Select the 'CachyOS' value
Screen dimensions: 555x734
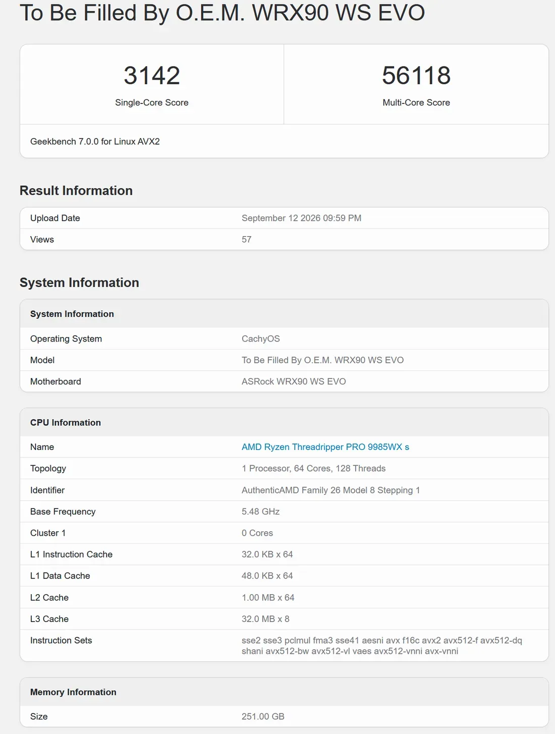[261, 339]
